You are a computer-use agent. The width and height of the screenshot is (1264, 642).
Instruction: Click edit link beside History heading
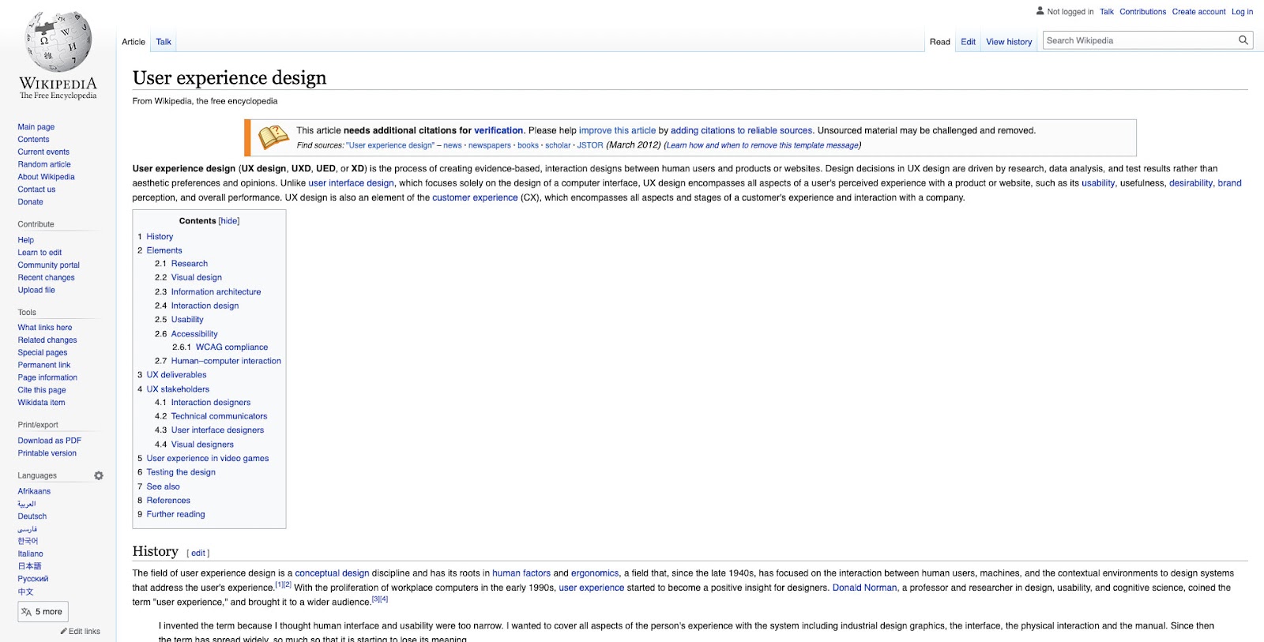pyautogui.click(x=198, y=554)
